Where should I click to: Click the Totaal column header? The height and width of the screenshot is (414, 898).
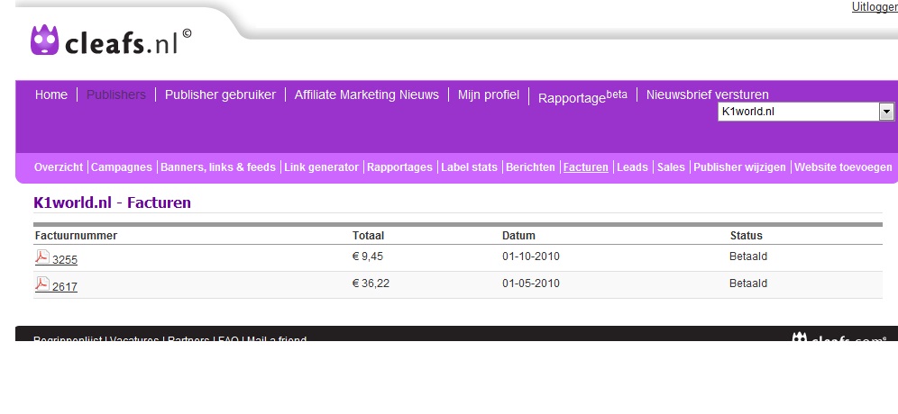(x=368, y=236)
